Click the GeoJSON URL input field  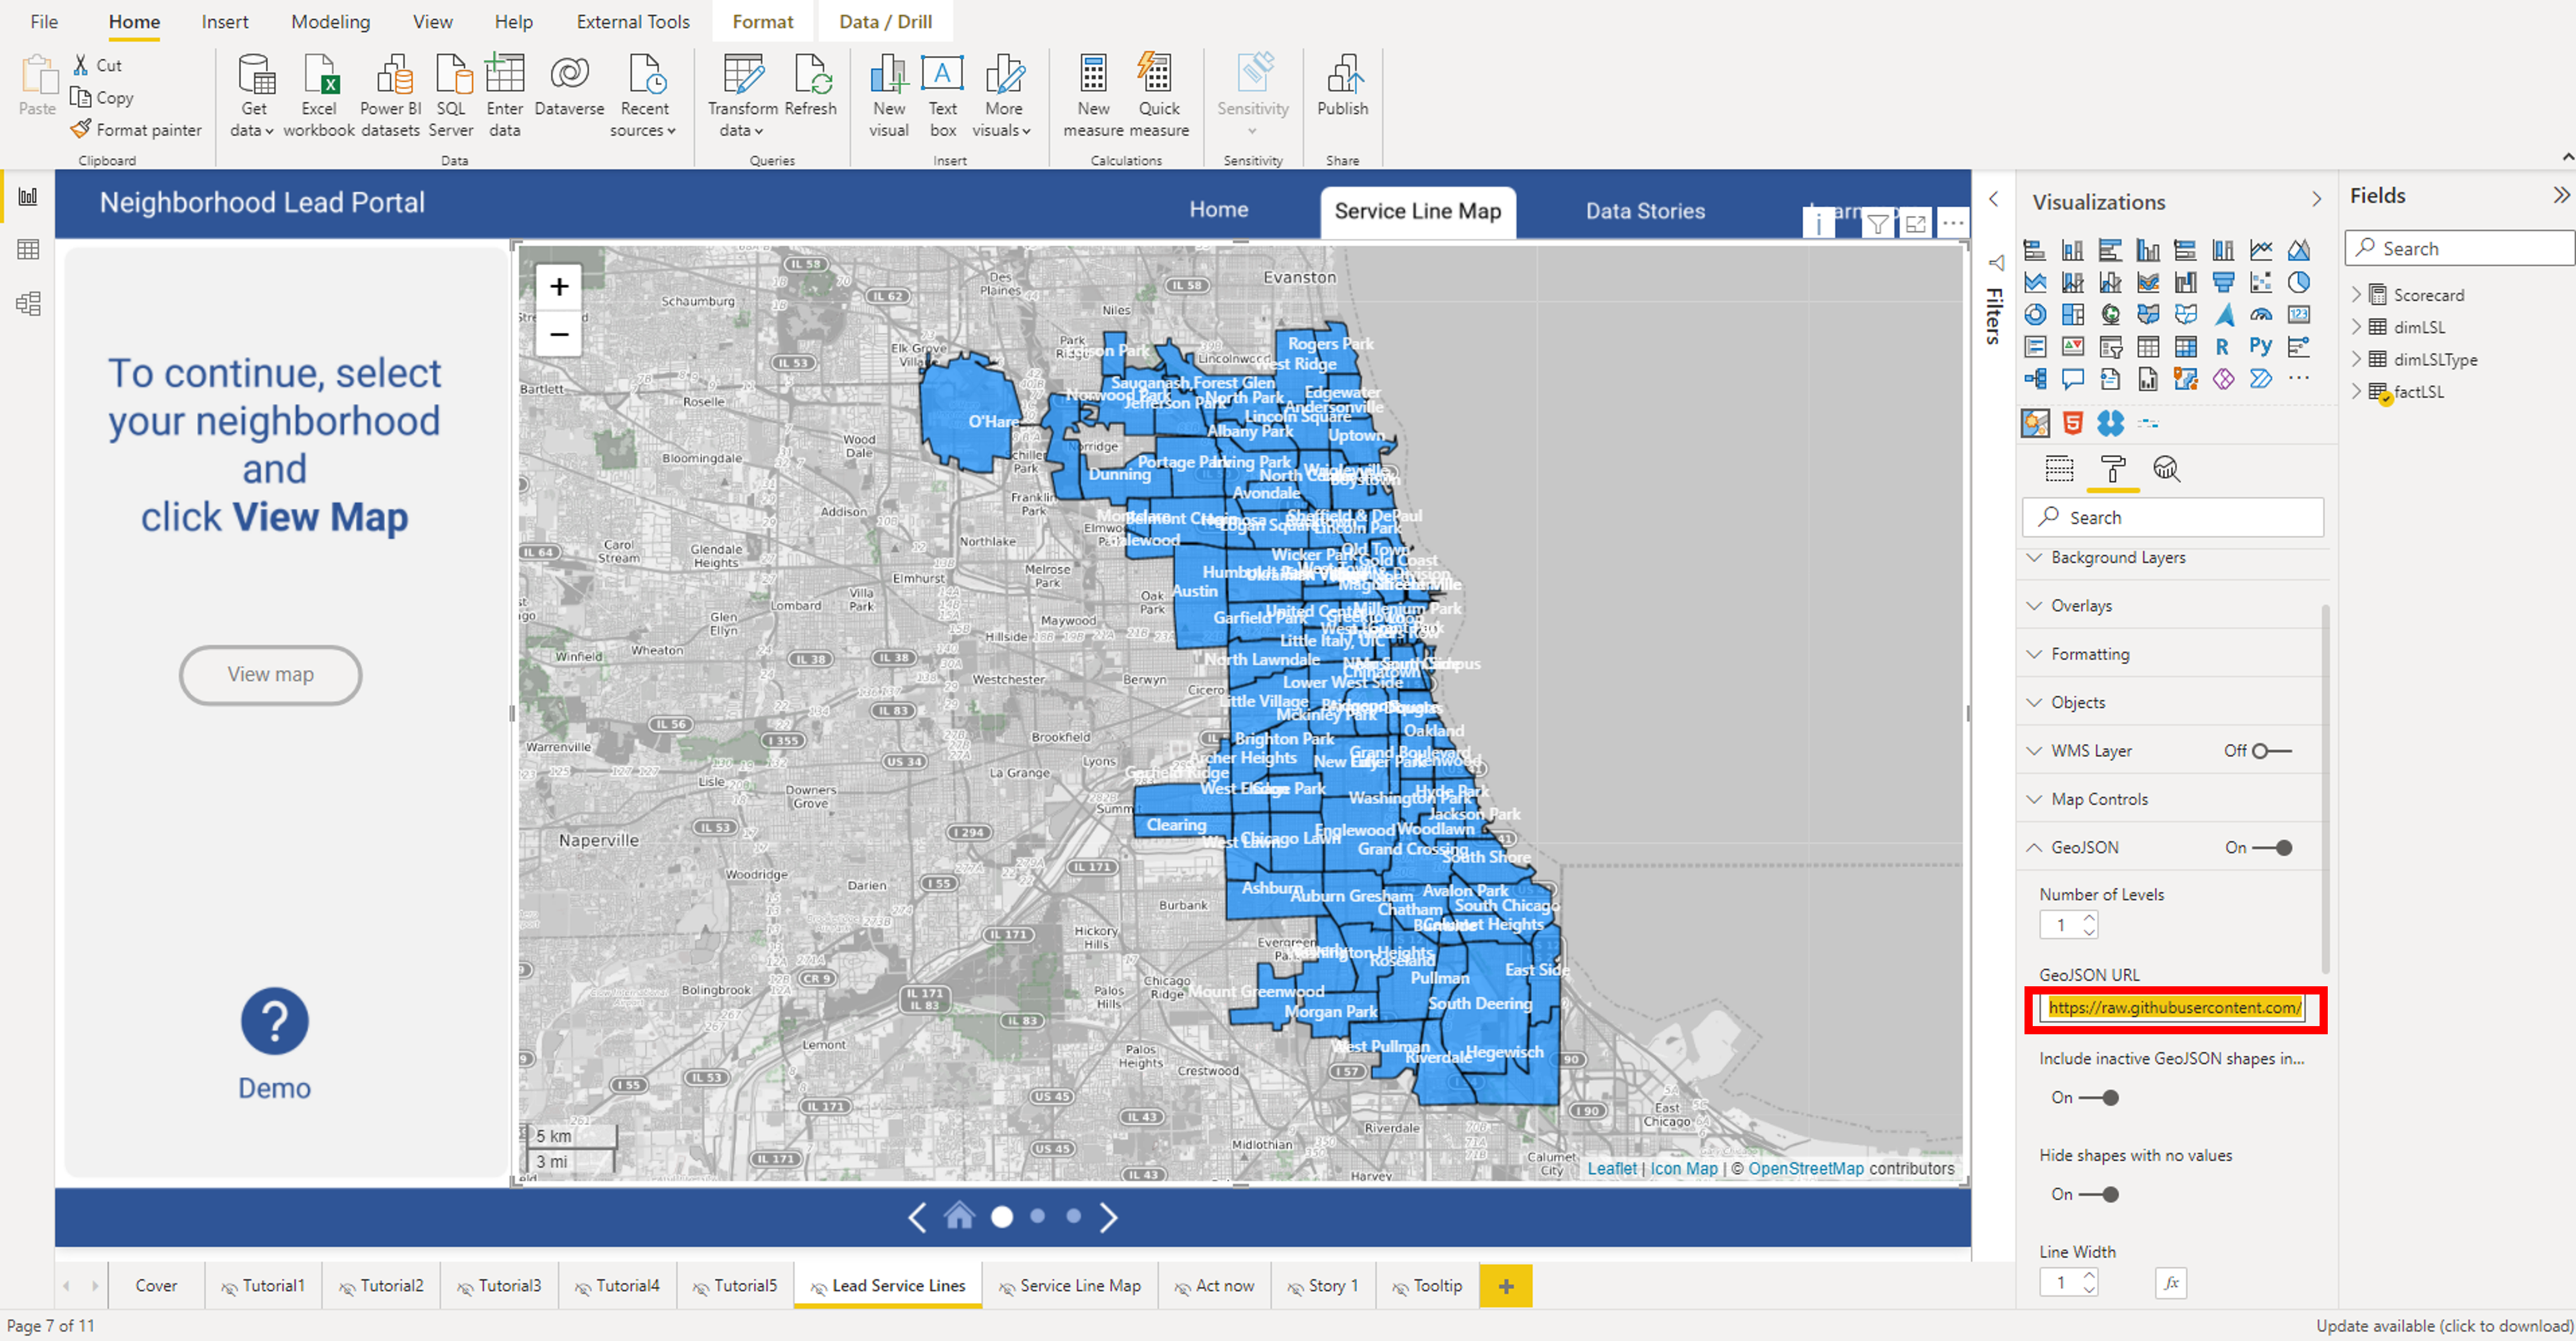2174,1008
